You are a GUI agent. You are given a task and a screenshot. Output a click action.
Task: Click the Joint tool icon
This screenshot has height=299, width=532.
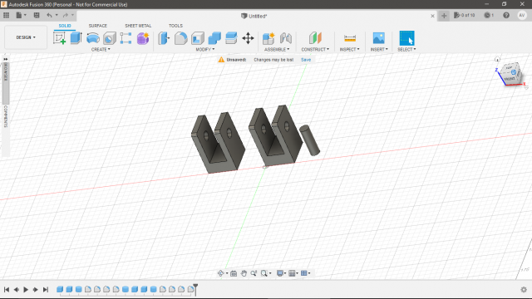(286, 38)
